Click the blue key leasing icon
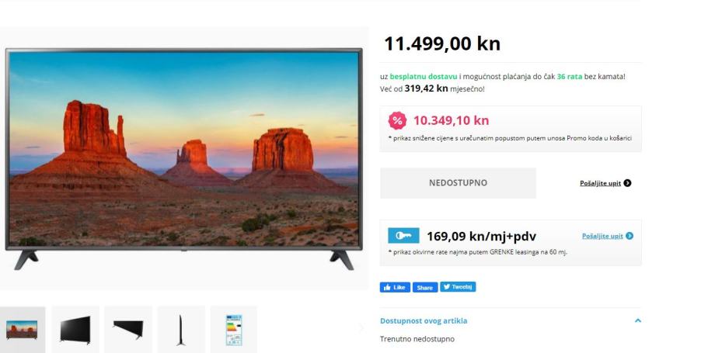 (x=403, y=236)
